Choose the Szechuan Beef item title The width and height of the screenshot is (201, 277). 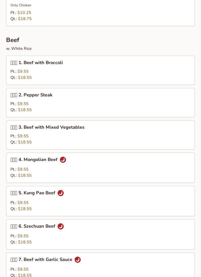pyautogui.click(x=37, y=226)
